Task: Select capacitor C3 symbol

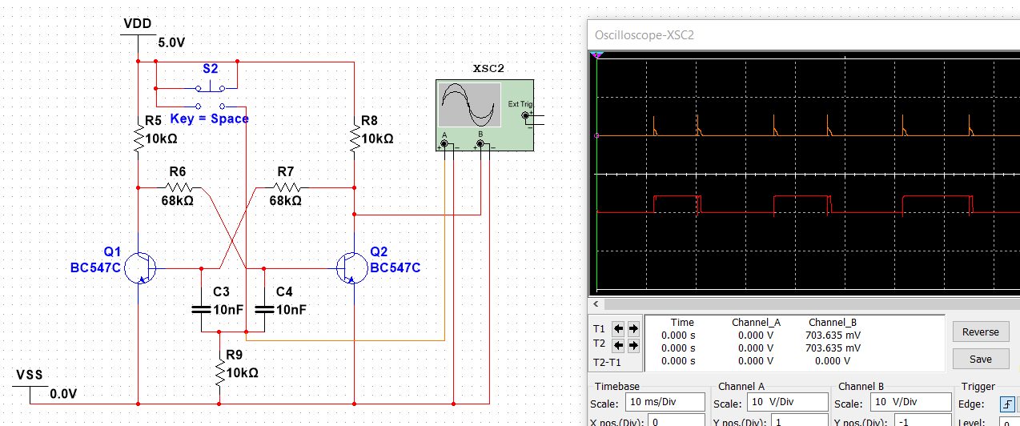Action: tap(200, 308)
